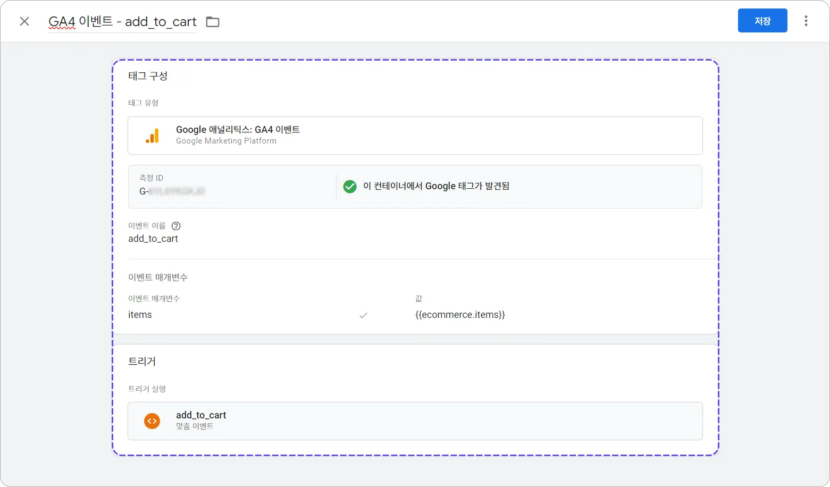
Task: Click the Google Analytics bar chart icon
Action: point(152,136)
